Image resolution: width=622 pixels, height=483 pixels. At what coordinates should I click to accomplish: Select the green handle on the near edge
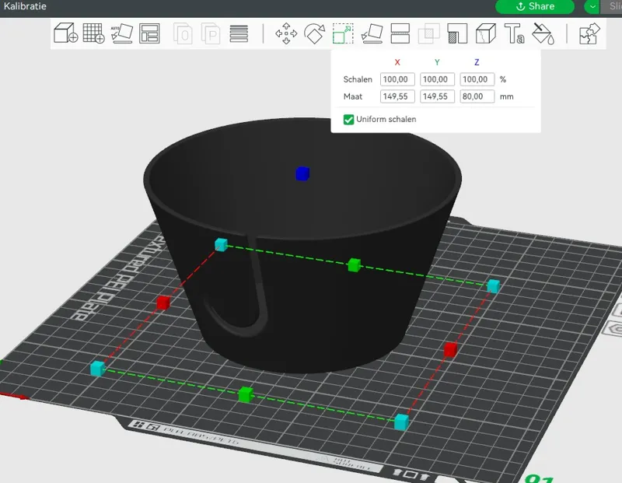pos(246,394)
